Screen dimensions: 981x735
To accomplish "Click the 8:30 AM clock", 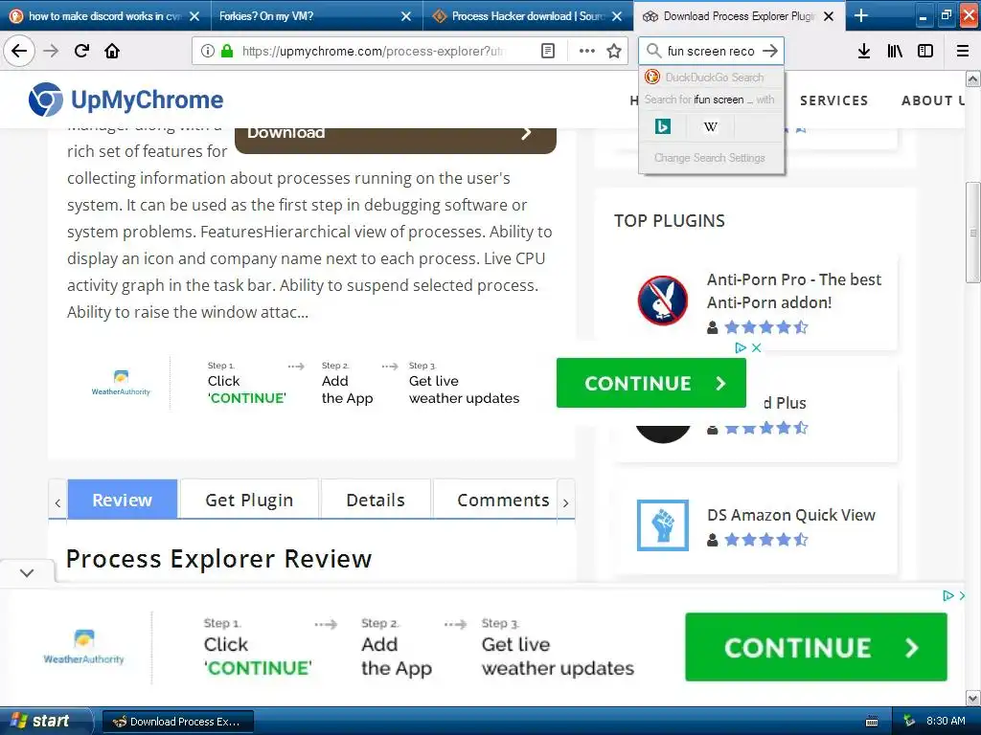I will [x=946, y=721].
